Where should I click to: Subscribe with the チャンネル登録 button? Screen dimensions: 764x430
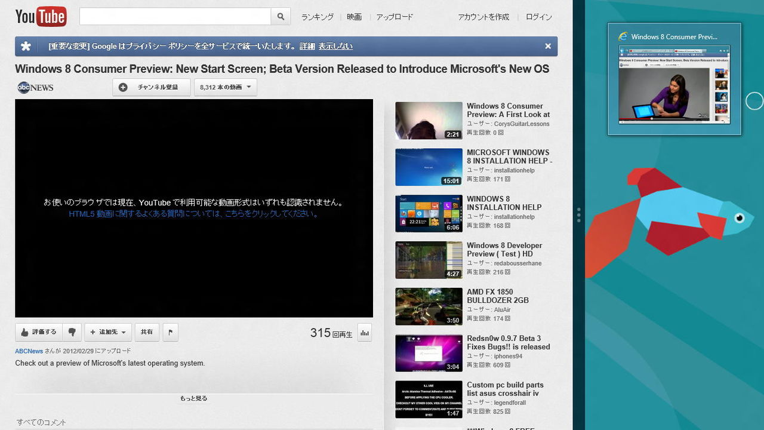151,87
